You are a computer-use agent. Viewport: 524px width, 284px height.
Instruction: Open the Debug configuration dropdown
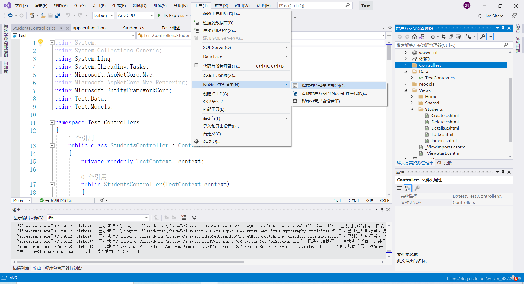pyautogui.click(x=103, y=16)
